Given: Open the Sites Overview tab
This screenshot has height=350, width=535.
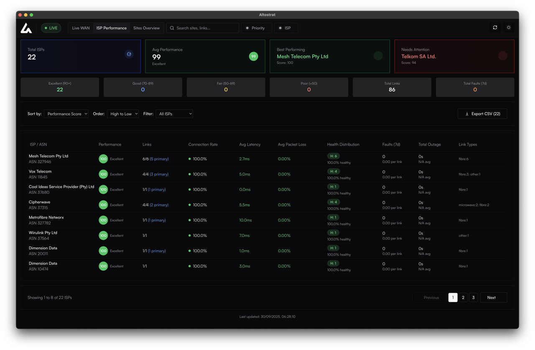Looking at the screenshot, I should pos(146,28).
